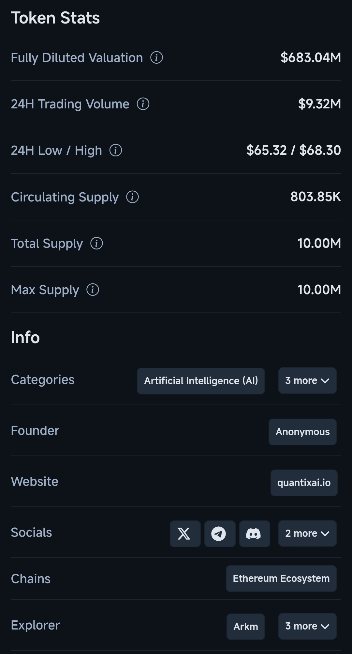The image size is (352, 654).
Task: Click the Max Supply info icon
Action: pyautogui.click(x=93, y=290)
